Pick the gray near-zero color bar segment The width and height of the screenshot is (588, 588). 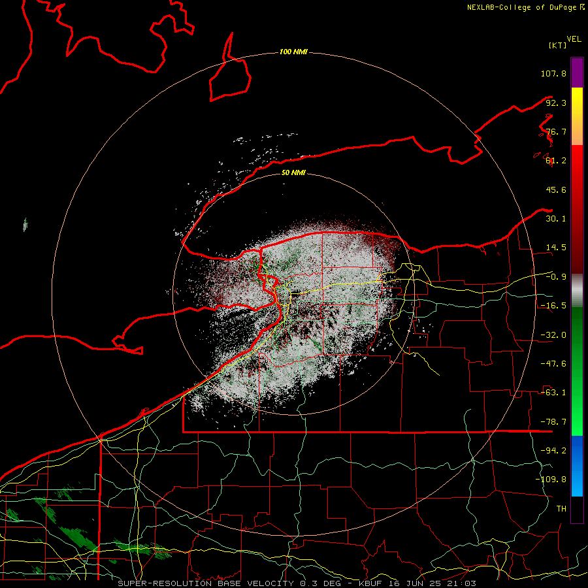pyautogui.click(x=577, y=291)
